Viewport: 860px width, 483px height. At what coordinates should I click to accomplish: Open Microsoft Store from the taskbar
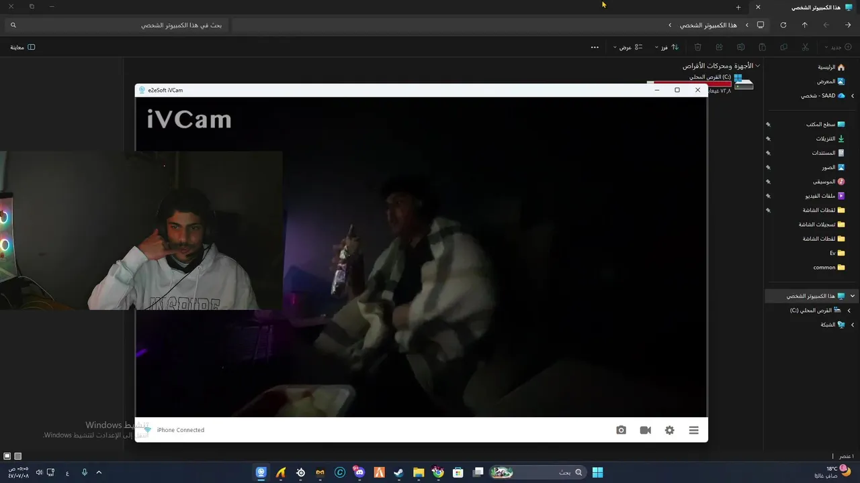click(458, 472)
